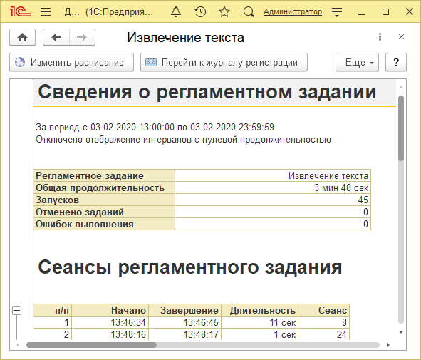Select the Ошибок выполнения label cell
Viewport: 421px width, 360px height.
coord(104,224)
